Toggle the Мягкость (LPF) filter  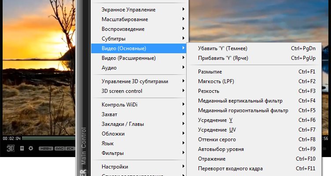254,81
